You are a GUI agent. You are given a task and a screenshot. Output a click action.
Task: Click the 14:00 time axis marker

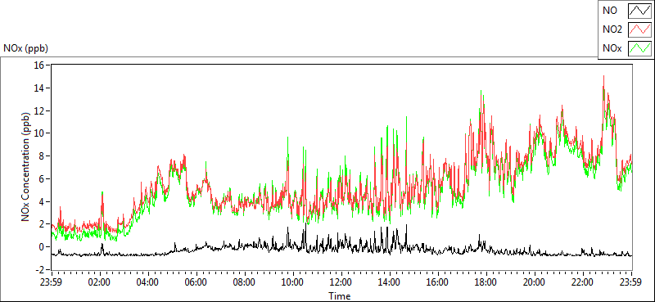click(x=390, y=282)
